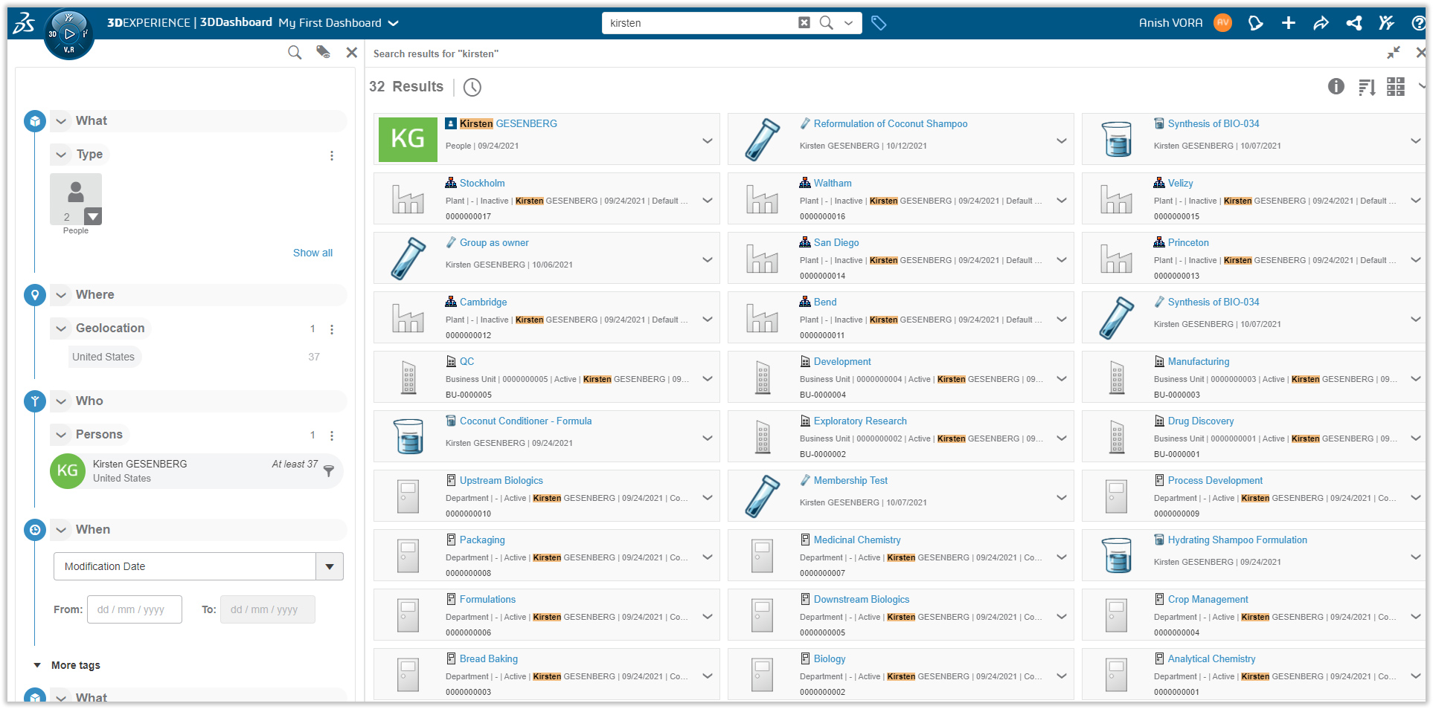Select the People type tile
Viewport: 1433px width, 709px height.
[76, 199]
